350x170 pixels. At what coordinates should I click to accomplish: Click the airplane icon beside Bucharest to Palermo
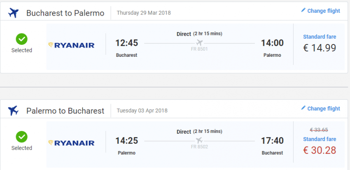[x=14, y=13]
